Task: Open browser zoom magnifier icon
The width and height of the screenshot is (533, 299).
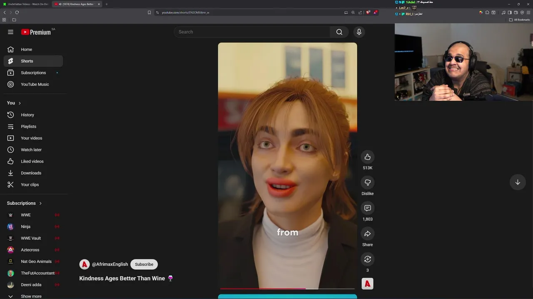Action: 353,12
